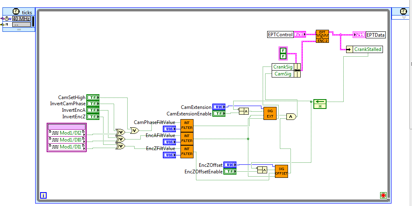Click the CamExtensionEnable label text
This screenshot has width=412, height=206.
189,114
